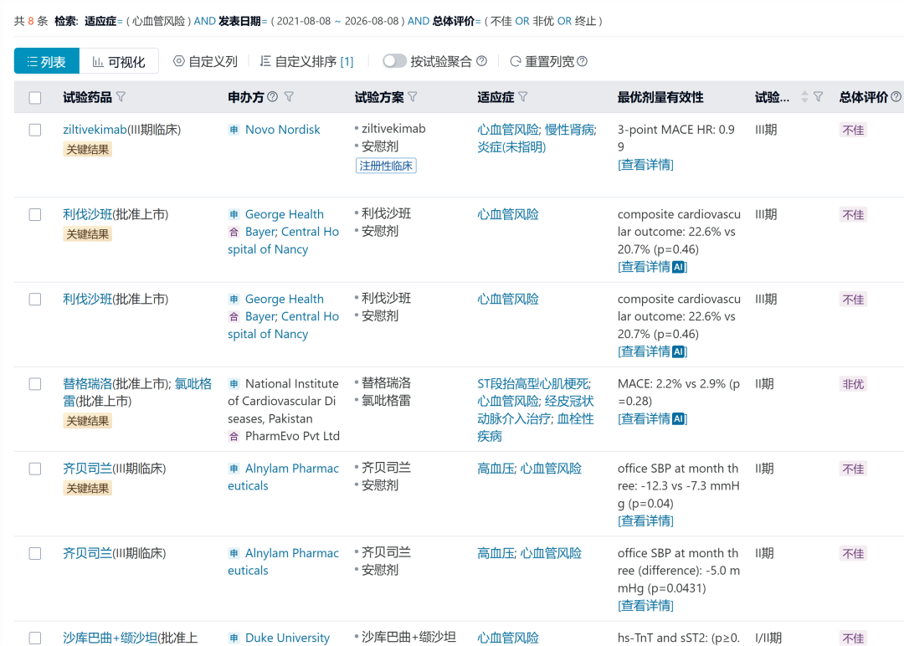This screenshot has height=646, width=904.
Task: Switch to the 可视化 tab
Action: point(119,61)
